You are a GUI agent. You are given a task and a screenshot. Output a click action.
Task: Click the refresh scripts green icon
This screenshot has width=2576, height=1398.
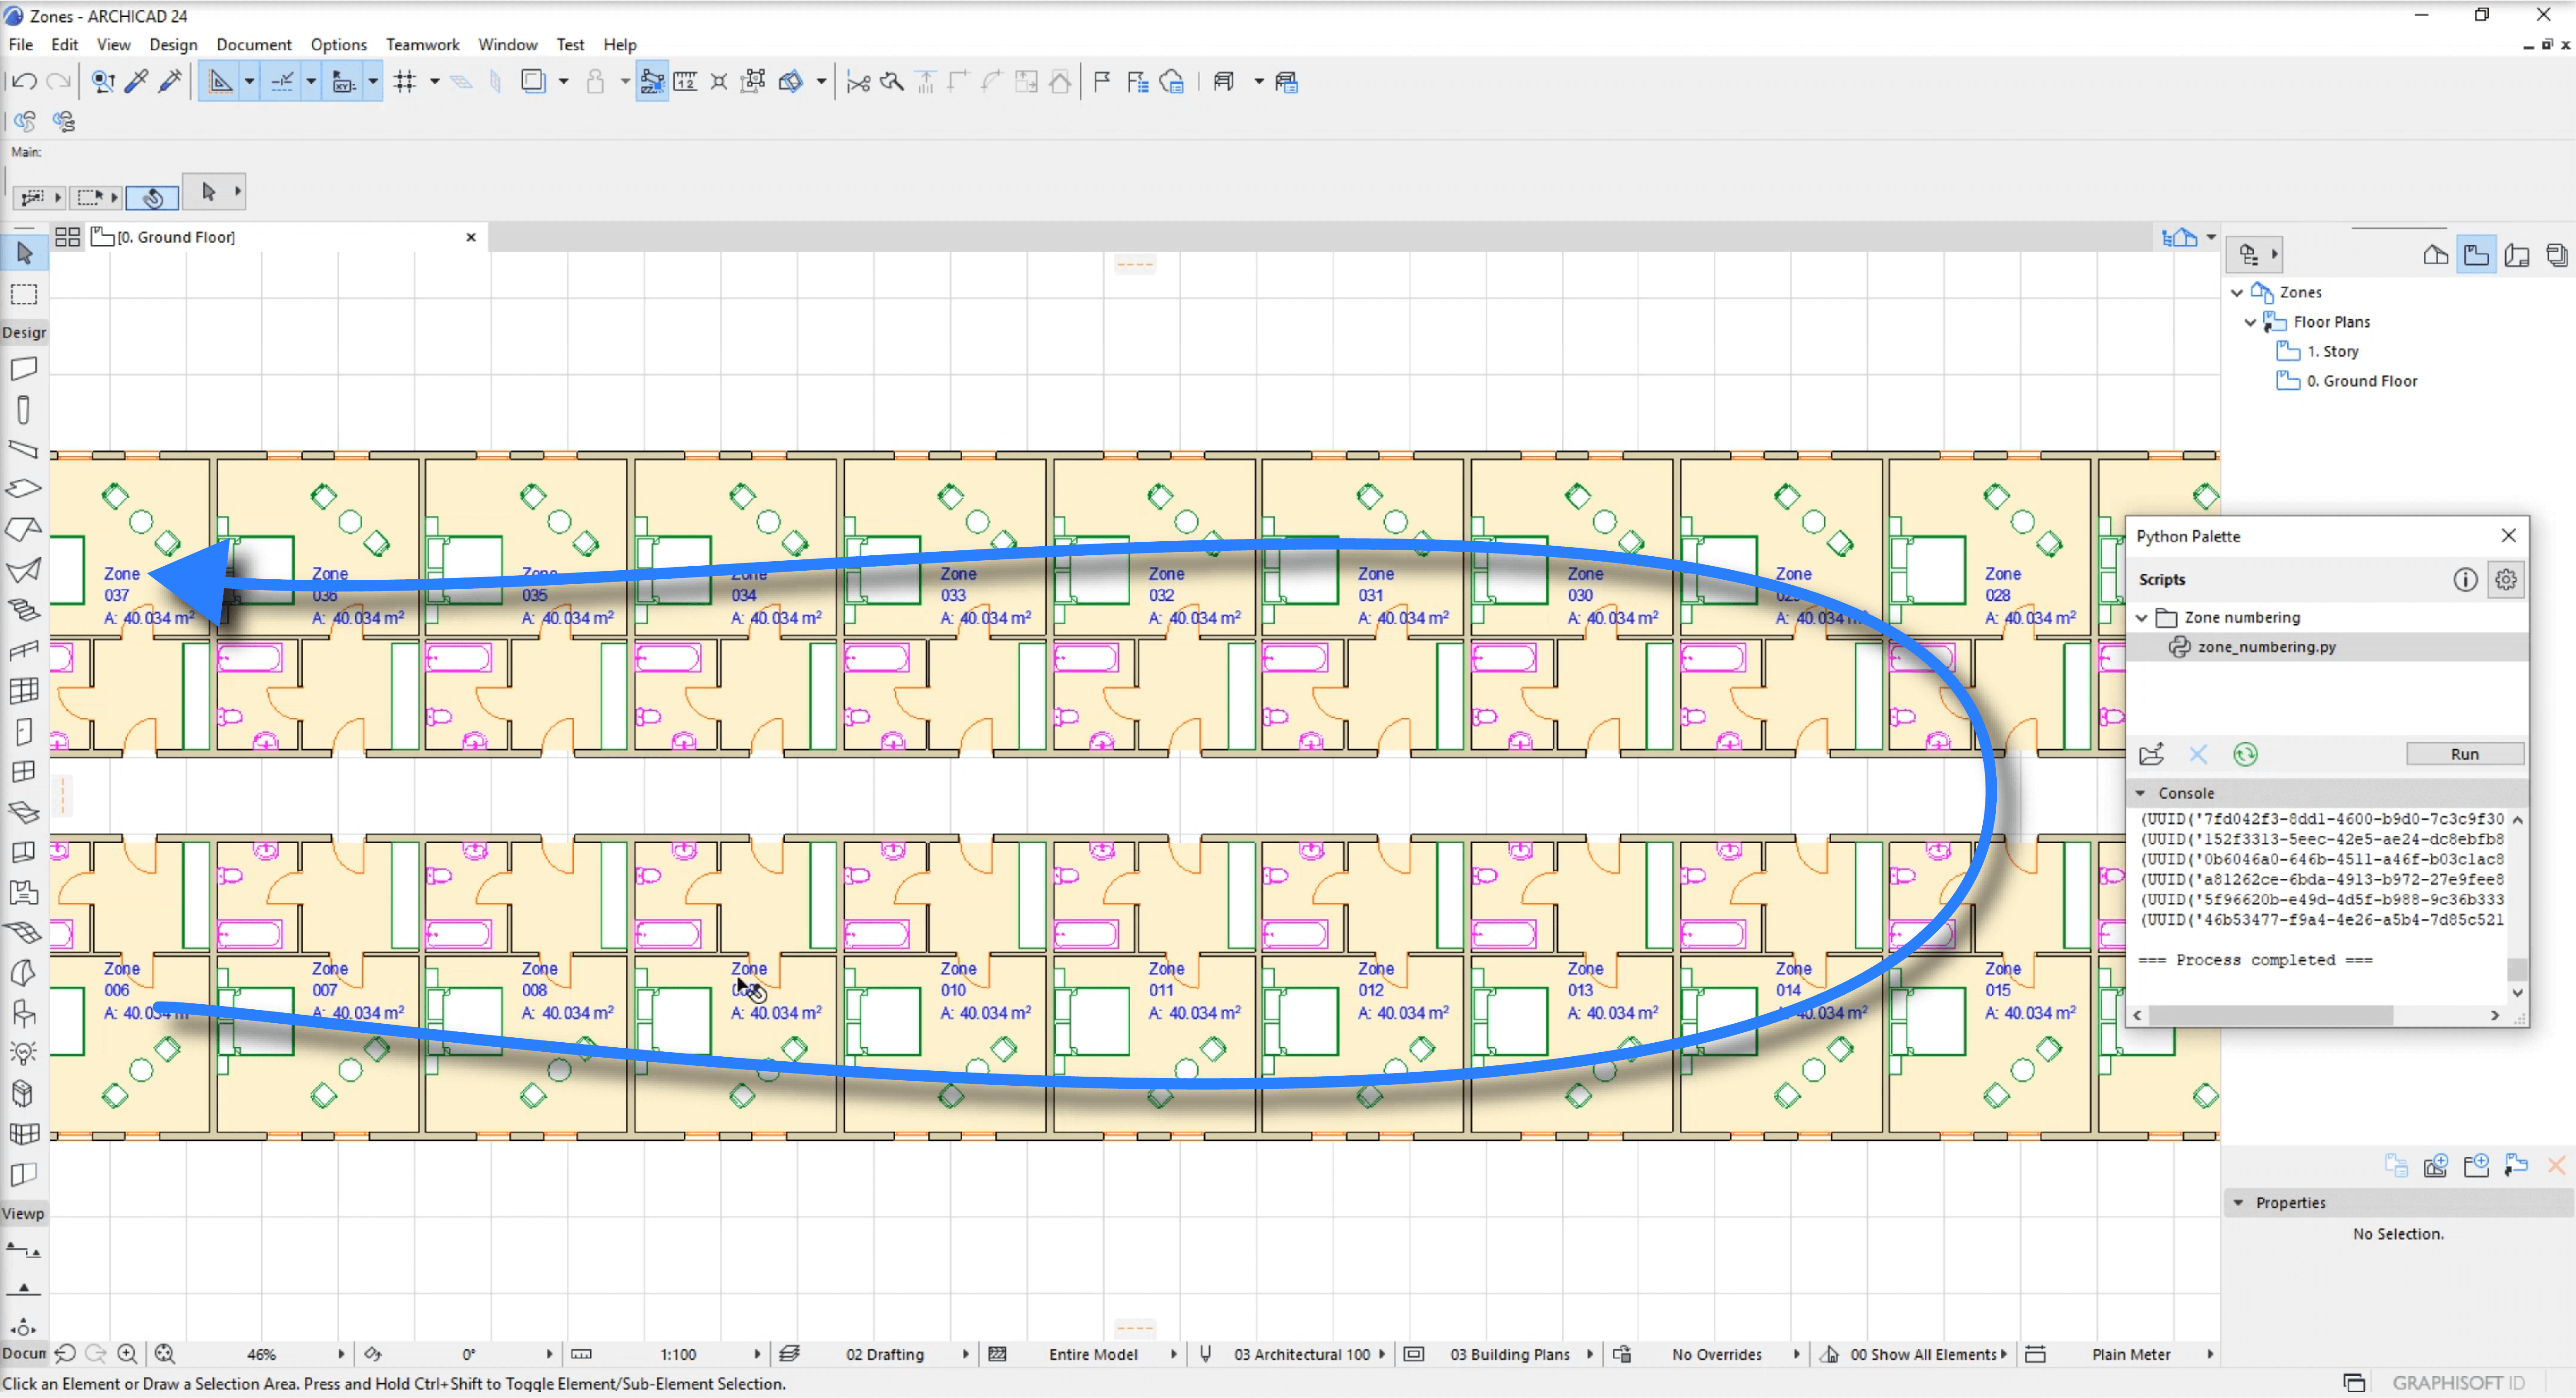click(x=2245, y=754)
